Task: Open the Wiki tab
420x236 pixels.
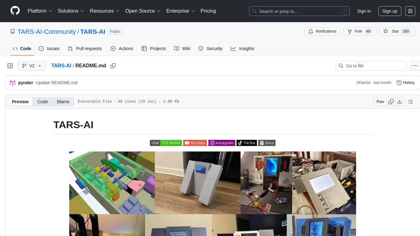Action: 182,48
